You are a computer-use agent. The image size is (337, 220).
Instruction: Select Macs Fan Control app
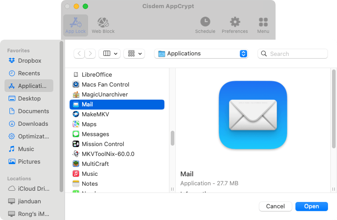coord(117,84)
